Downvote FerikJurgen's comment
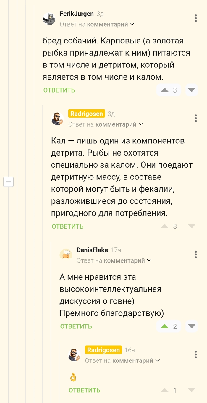 (192, 90)
